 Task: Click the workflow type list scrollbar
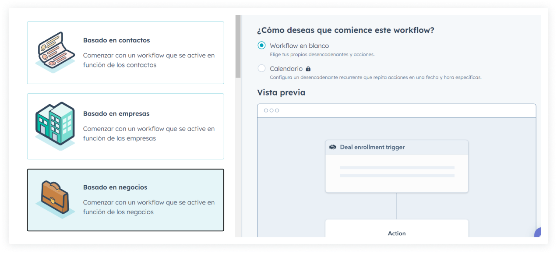point(238,47)
